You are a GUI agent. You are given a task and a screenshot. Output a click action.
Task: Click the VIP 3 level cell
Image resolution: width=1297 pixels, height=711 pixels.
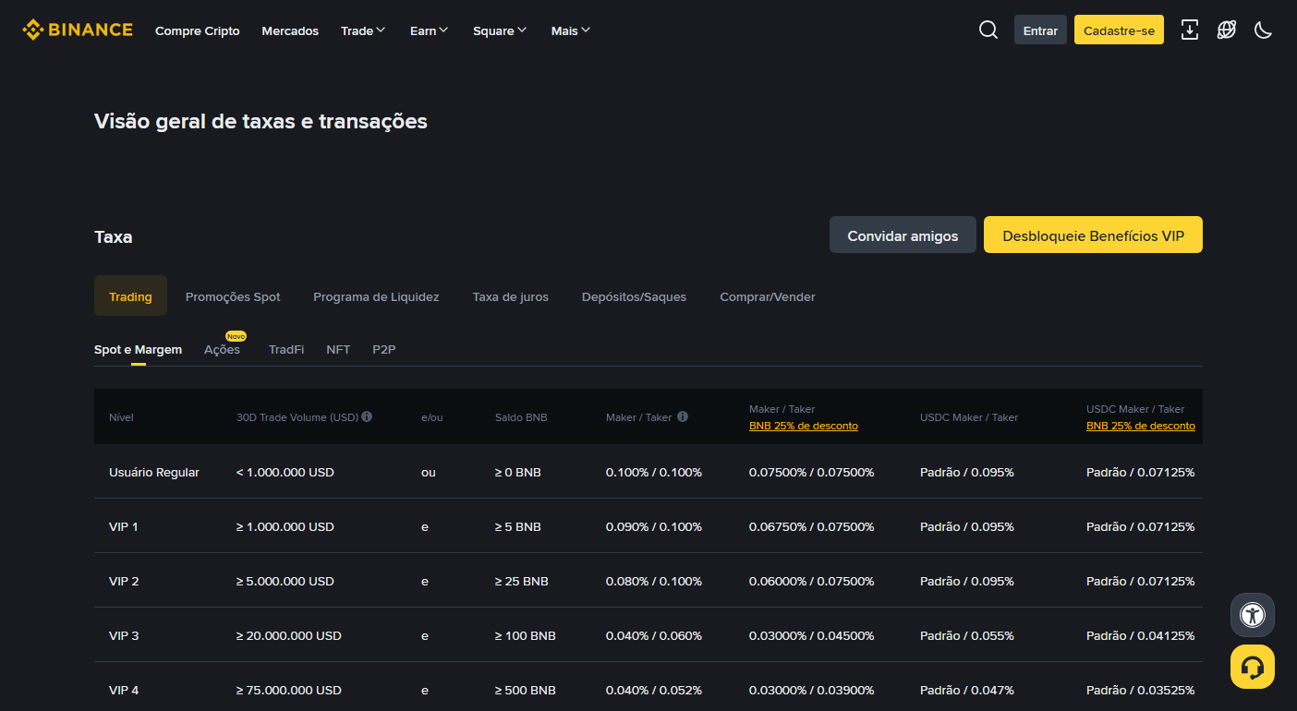(124, 635)
